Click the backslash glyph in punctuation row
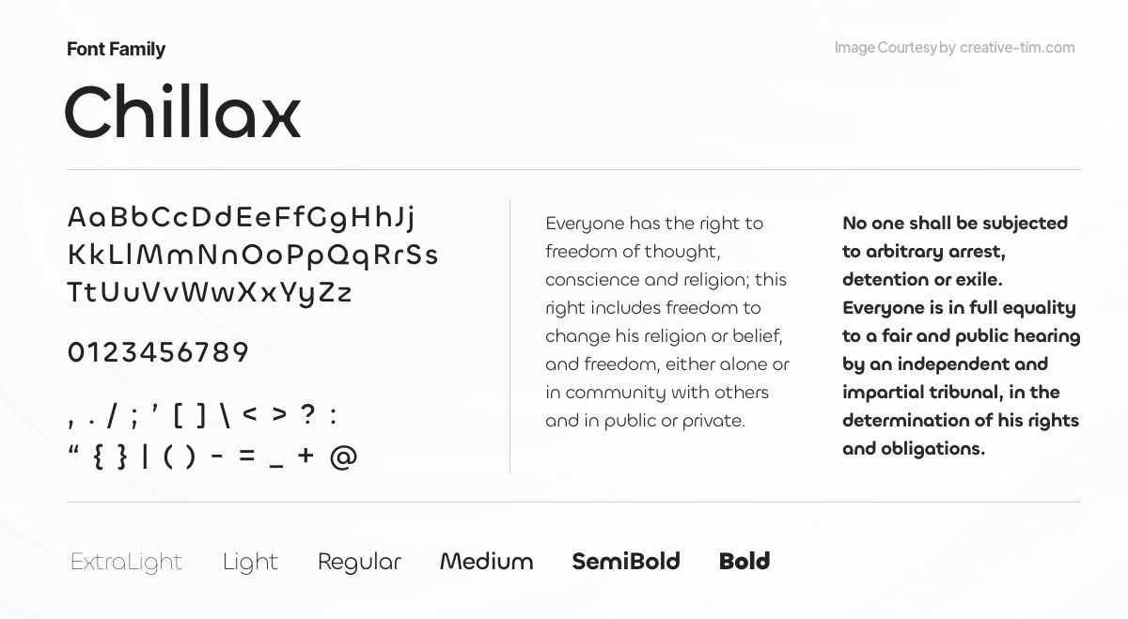 [225, 414]
